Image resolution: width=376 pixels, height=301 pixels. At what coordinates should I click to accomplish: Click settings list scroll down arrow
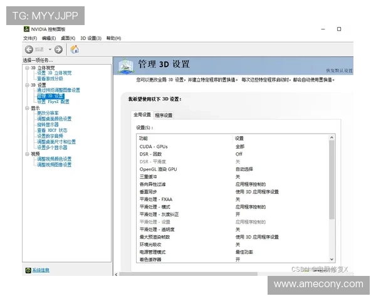pyautogui.click(x=332, y=260)
